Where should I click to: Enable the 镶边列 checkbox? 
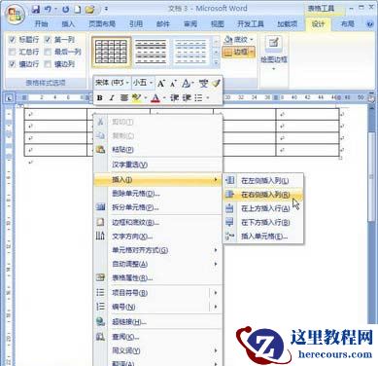[48, 64]
